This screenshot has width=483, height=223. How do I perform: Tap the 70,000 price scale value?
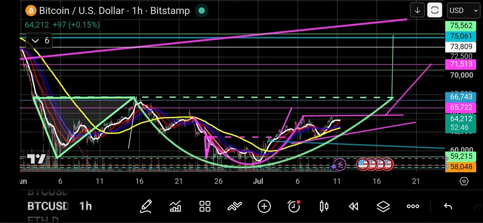pyautogui.click(x=461, y=75)
